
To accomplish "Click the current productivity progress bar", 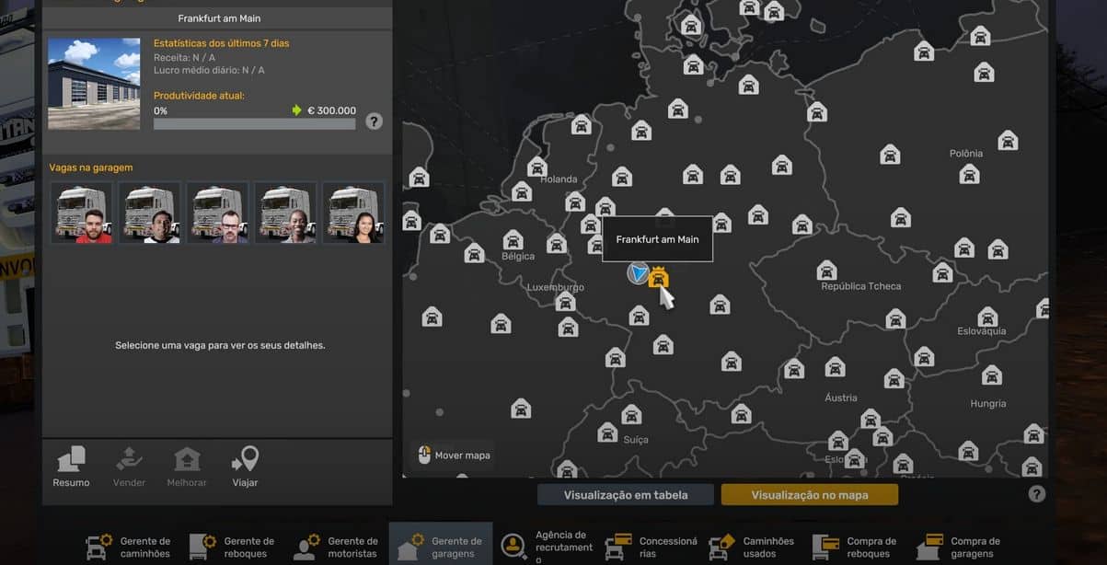I will coord(254,124).
